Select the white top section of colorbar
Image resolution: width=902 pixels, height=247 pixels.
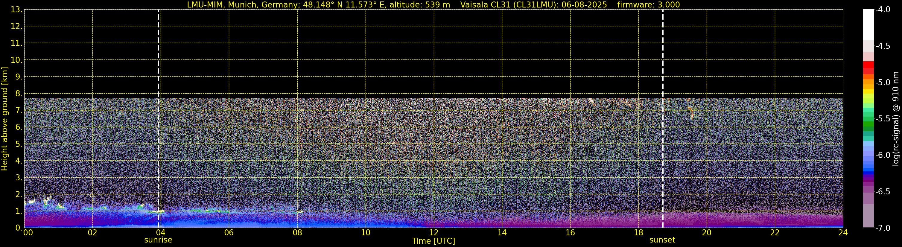868,25
